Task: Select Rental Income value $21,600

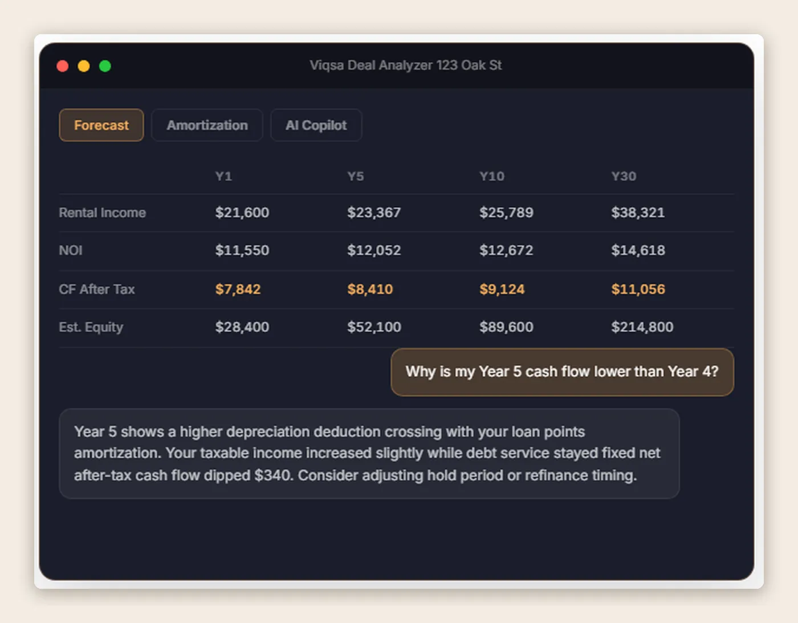Action: point(242,213)
